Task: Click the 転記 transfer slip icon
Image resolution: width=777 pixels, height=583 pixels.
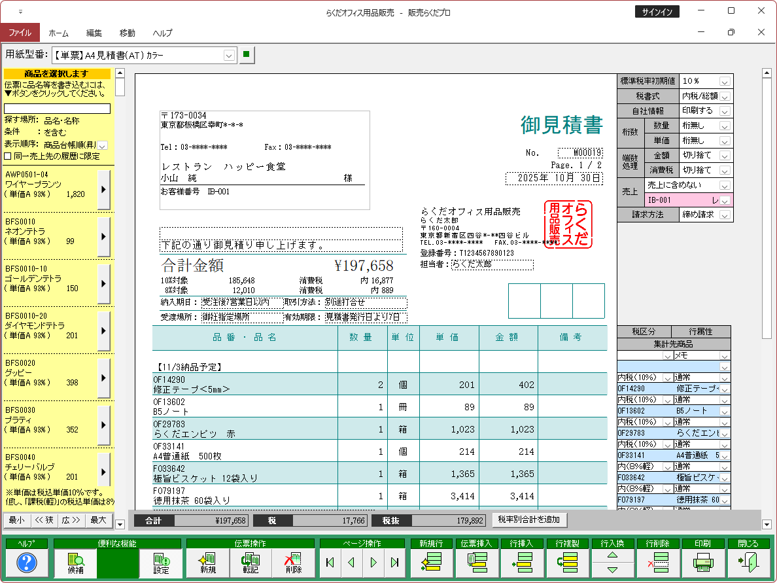Action: pos(250,563)
